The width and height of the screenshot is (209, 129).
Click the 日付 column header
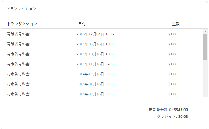coord(82,24)
